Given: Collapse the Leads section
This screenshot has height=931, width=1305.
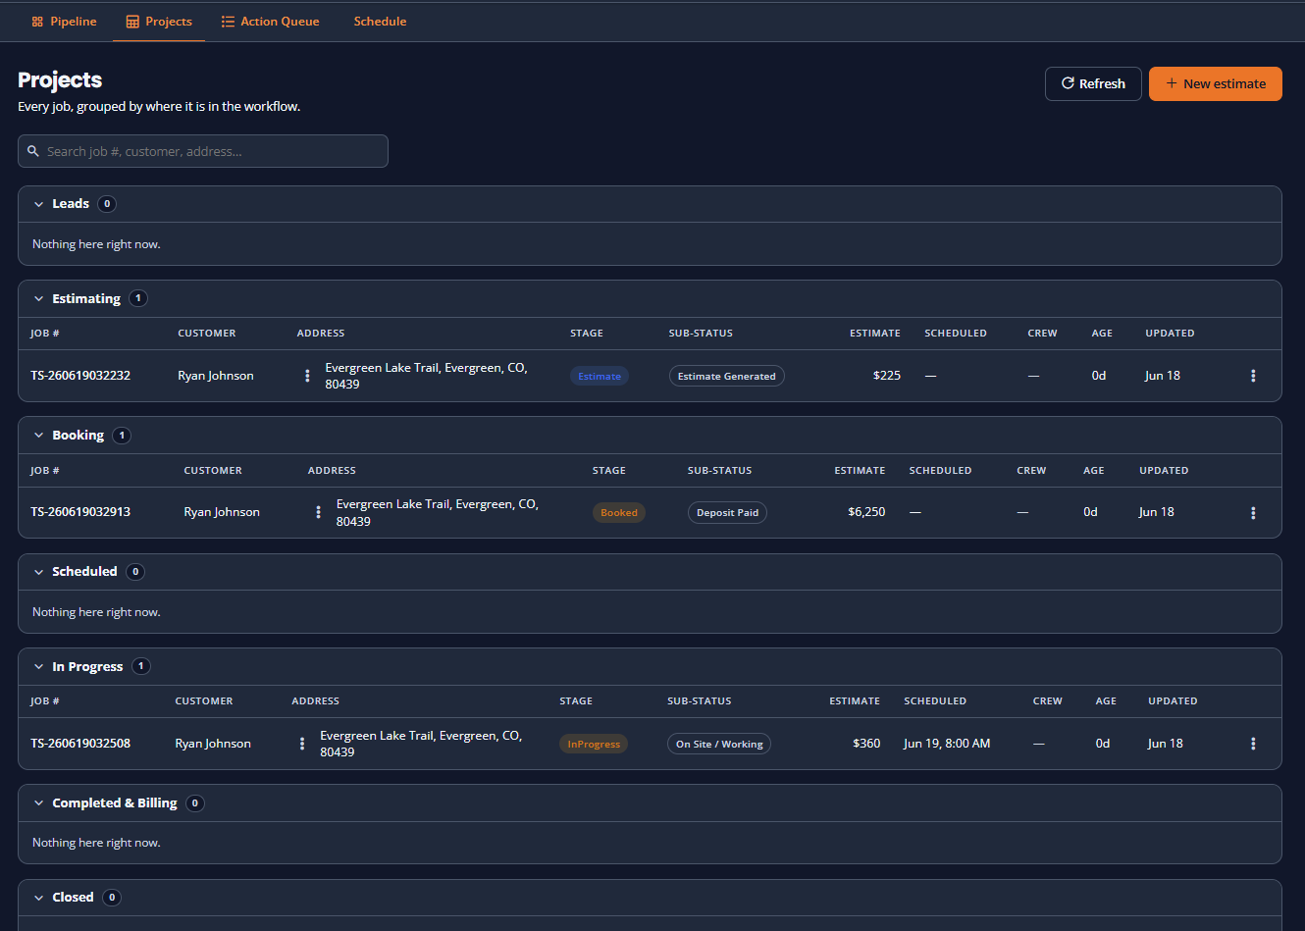Looking at the screenshot, I should [x=39, y=204].
